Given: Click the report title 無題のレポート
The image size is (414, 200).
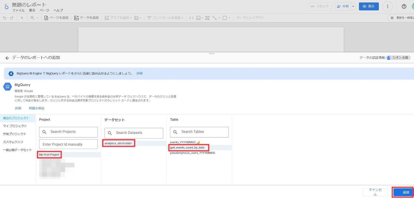Looking at the screenshot, I should click(x=29, y=5).
